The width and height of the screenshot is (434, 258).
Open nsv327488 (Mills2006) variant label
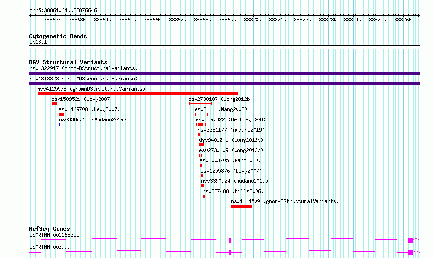(233, 191)
